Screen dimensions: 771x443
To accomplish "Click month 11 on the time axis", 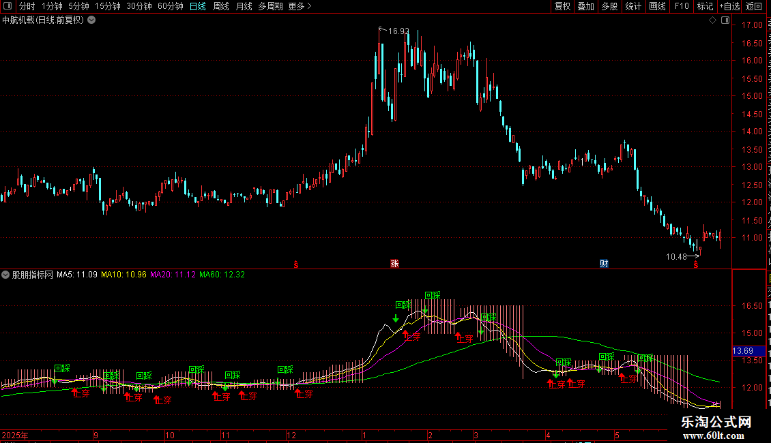I will [225, 435].
